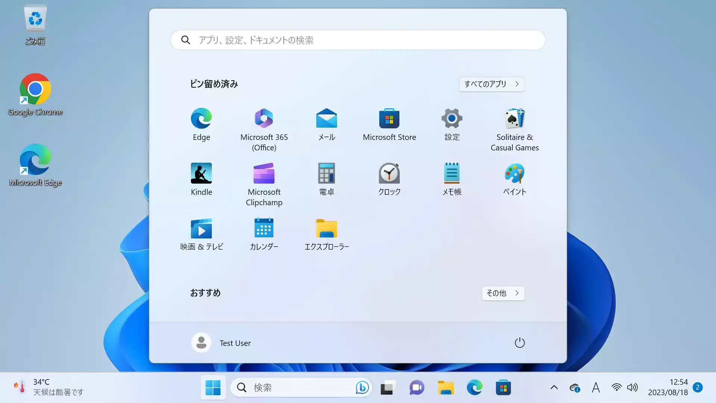
Task: Open 設定 gear icon
Action: point(452,125)
